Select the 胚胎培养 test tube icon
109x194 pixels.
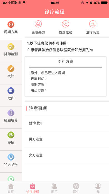(x=11, y=113)
